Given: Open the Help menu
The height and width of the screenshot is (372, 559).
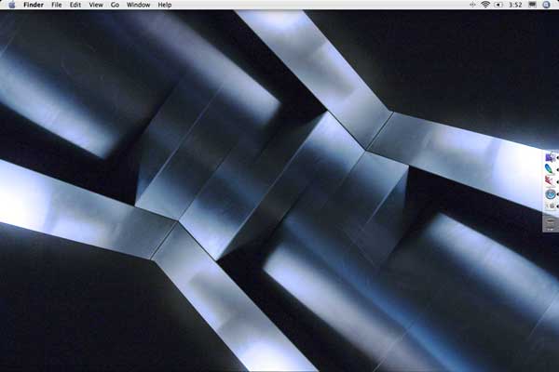Looking at the screenshot, I should point(165,5).
